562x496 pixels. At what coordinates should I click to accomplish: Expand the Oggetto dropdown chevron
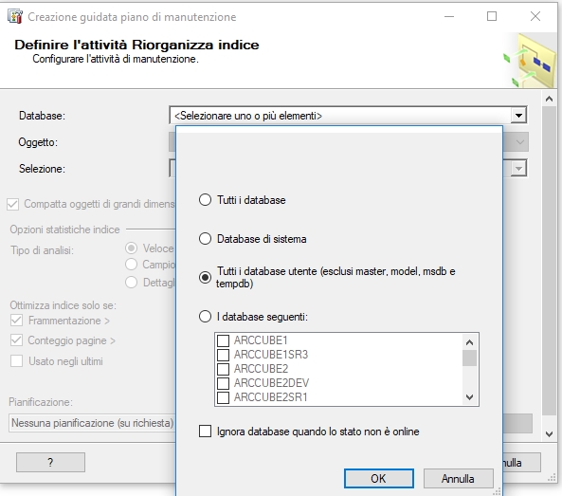519,142
